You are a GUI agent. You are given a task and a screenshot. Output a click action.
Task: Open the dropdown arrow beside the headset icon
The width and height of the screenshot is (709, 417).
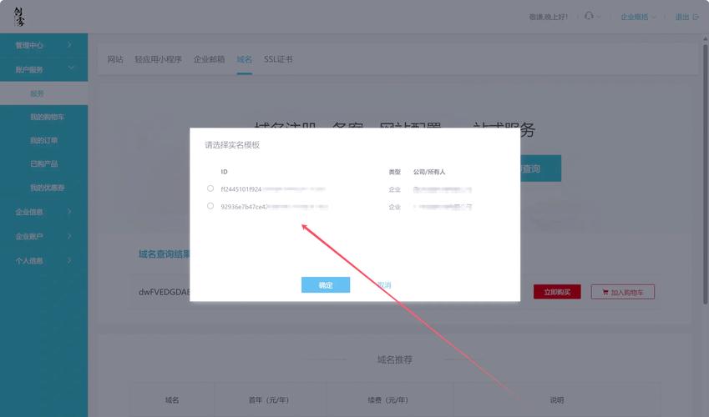599,18
